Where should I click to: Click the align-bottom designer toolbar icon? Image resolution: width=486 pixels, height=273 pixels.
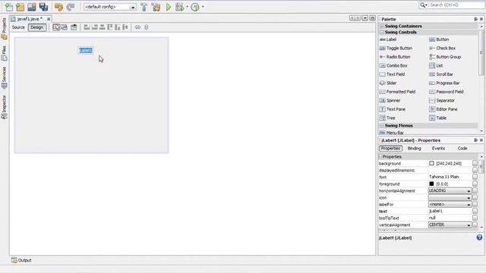pos(118,27)
